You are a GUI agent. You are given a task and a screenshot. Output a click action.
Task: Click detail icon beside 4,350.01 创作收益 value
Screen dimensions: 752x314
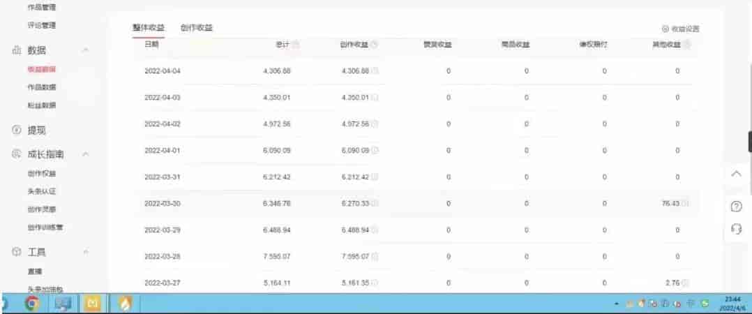[375, 97]
